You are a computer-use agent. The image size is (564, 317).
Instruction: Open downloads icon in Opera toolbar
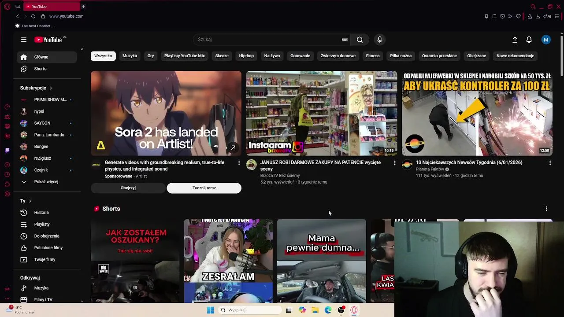538,16
